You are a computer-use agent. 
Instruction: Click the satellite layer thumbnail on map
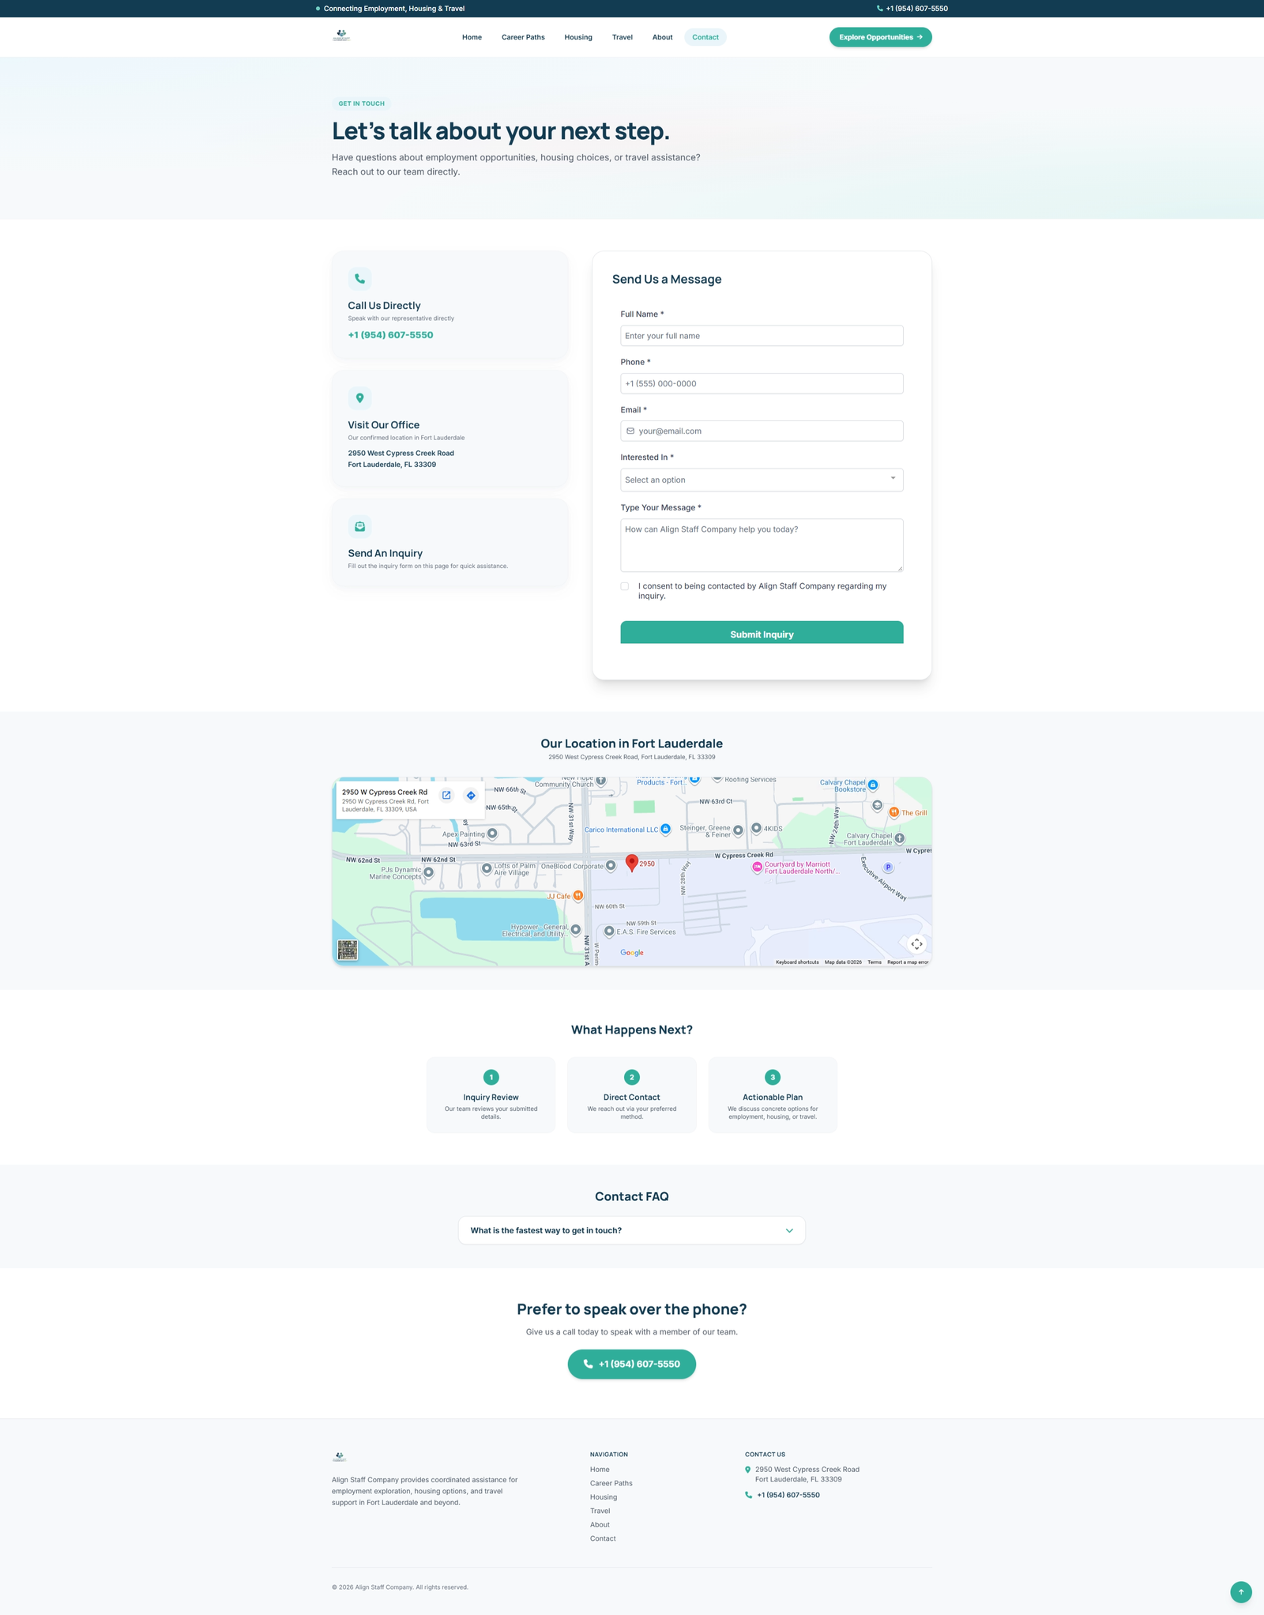click(348, 950)
